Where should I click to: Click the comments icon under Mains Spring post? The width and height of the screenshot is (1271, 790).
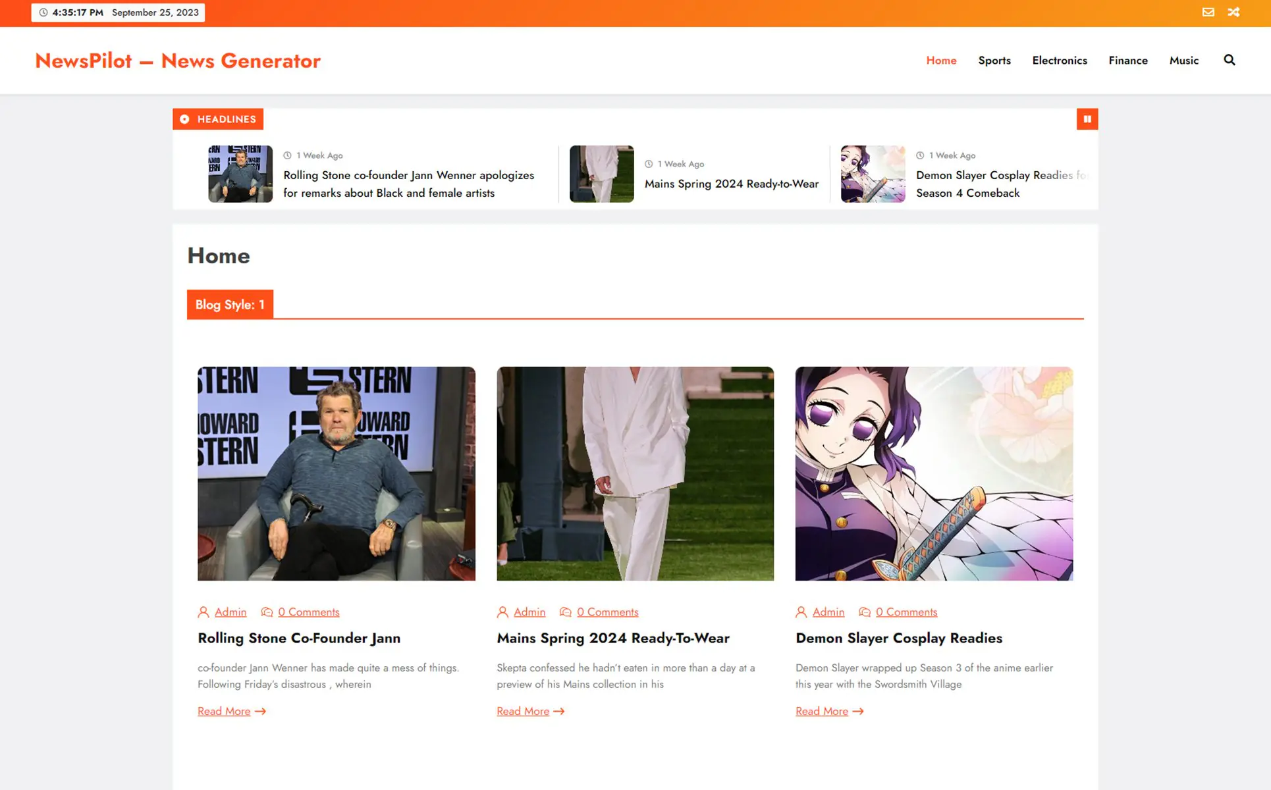click(565, 612)
